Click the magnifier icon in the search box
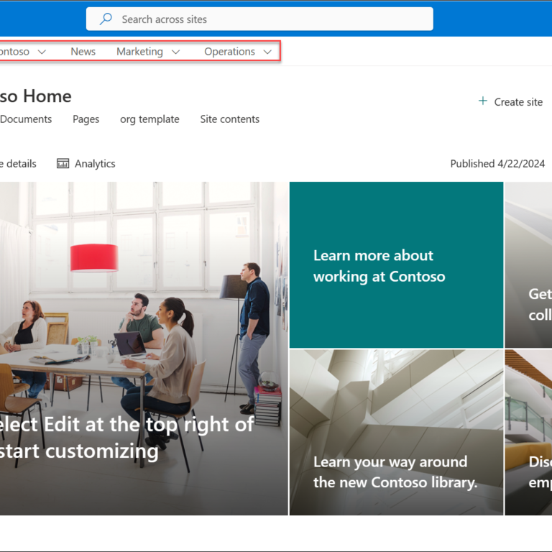The width and height of the screenshot is (552, 552). (x=106, y=19)
